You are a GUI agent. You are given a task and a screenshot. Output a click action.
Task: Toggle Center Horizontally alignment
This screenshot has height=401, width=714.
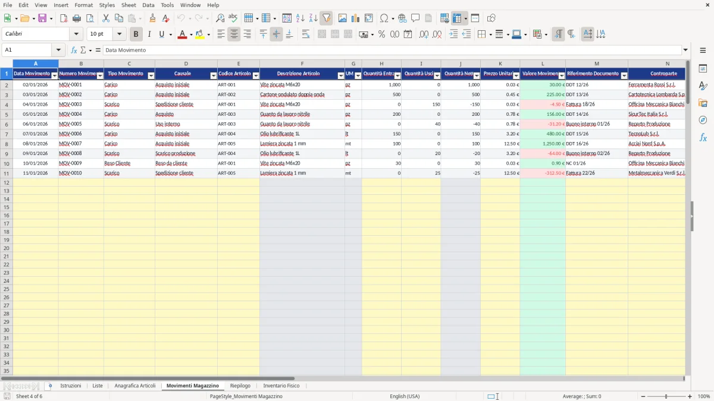point(234,34)
